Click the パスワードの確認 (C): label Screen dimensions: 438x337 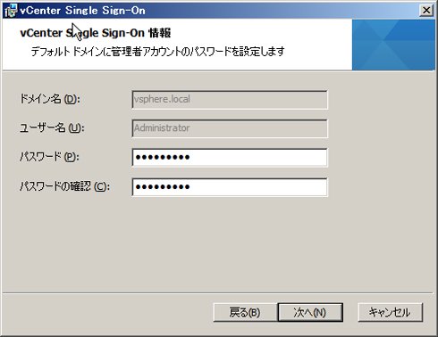64,186
